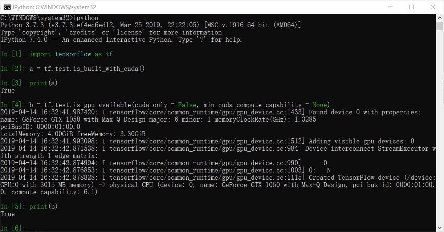The image size is (444, 232).
Task: Click the 'import tensorflow as tf' line
Action: [57, 54]
